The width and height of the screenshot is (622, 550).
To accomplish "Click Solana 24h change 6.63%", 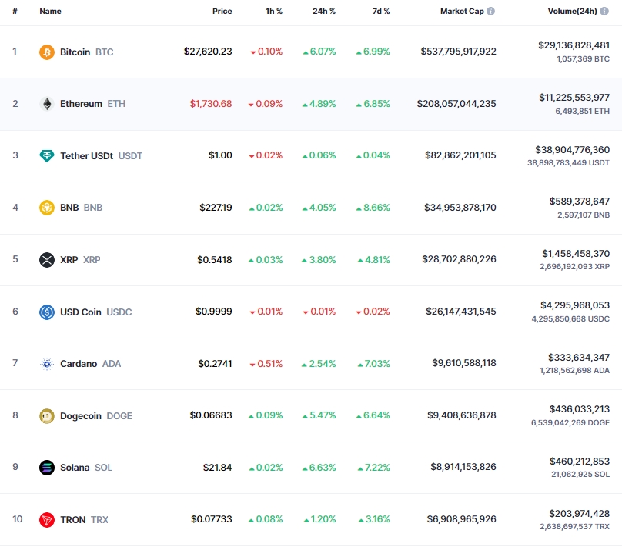I will tap(319, 468).
